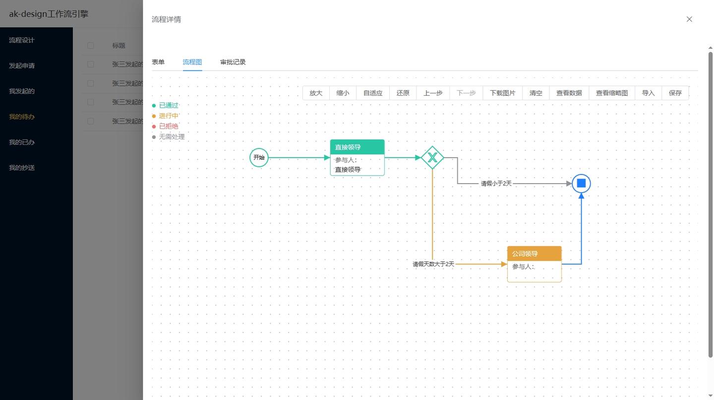Click the 缩小 zoom-out control
The image size is (714, 400).
click(x=343, y=93)
